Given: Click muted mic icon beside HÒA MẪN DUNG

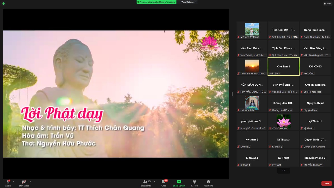Looking at the screenshot, I should (238, 92).
